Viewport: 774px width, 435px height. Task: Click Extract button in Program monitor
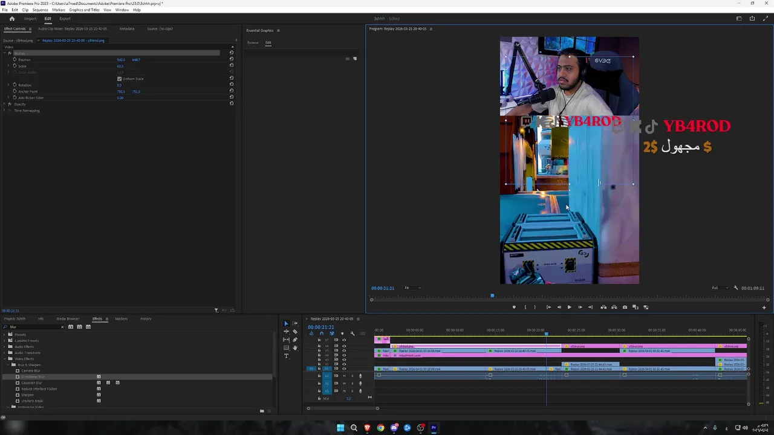[614, 307]
